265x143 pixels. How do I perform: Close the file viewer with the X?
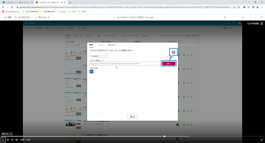(x=261, y=17)
